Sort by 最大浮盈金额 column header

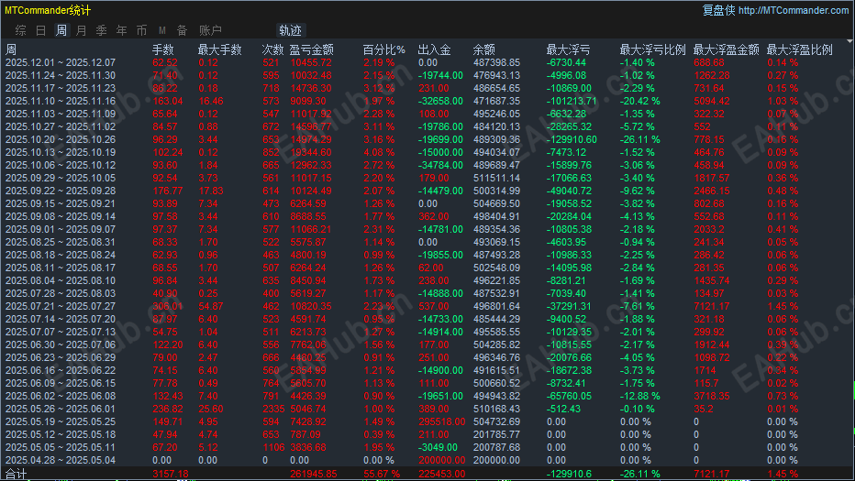(727, 49)
